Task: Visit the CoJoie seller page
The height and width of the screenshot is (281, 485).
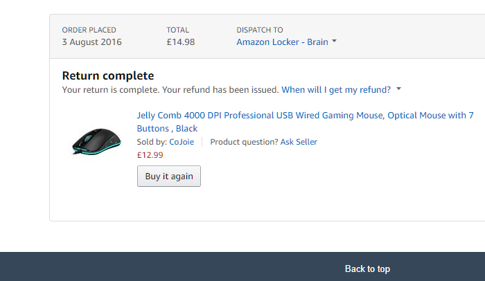Action: [182, 142]
